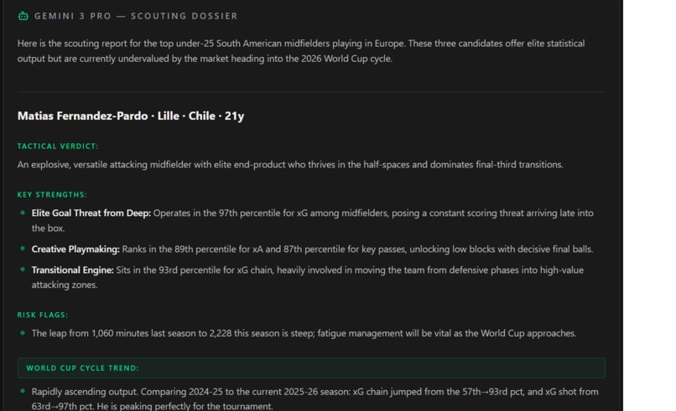Click the Matias Fernandez-Pardo player heading

[x=131, y=116]
